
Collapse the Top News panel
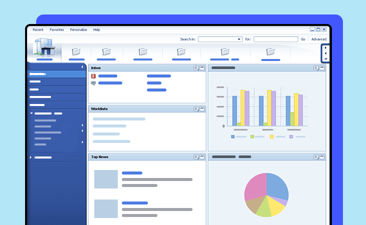202,157
